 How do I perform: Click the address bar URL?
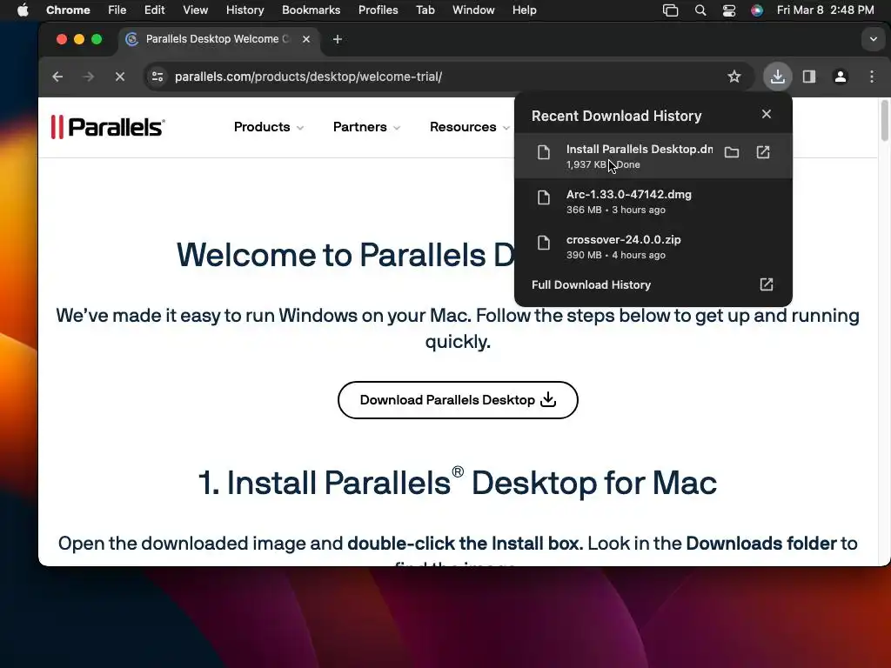coord(308,77)
